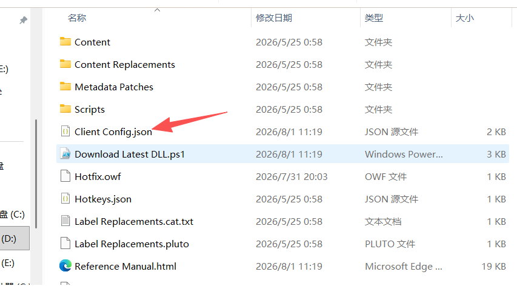The height and width of the screenshot is (303, 517).
Task: Click the Edge icon of Reference Manual.html
Action: (x=65, y=266)
